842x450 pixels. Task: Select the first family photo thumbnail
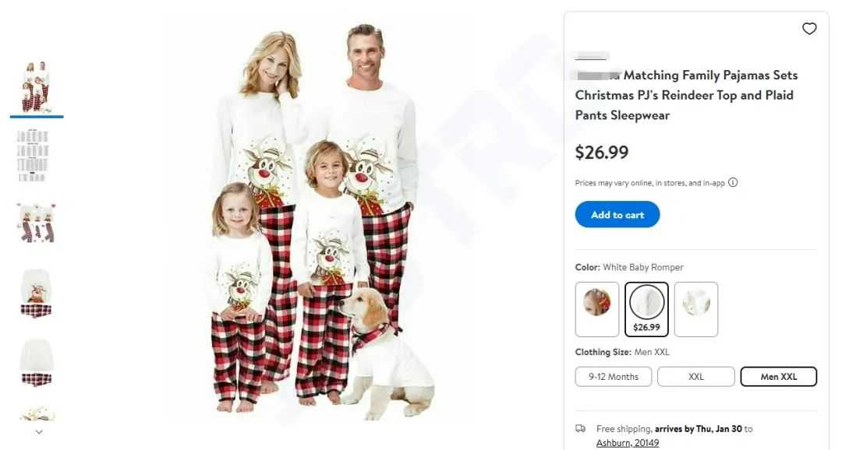point(37,86)
